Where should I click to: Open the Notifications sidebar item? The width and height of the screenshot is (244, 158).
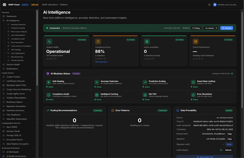(x=12, y=69)
